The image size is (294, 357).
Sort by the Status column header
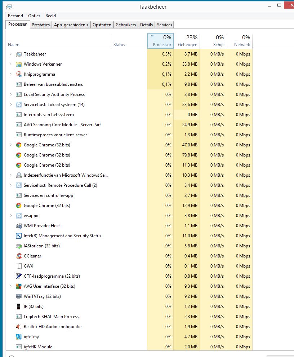click(129, 41)
